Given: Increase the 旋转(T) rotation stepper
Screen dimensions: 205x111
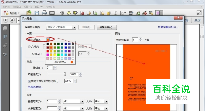Looking at the screenshot, I should point(55,67).
